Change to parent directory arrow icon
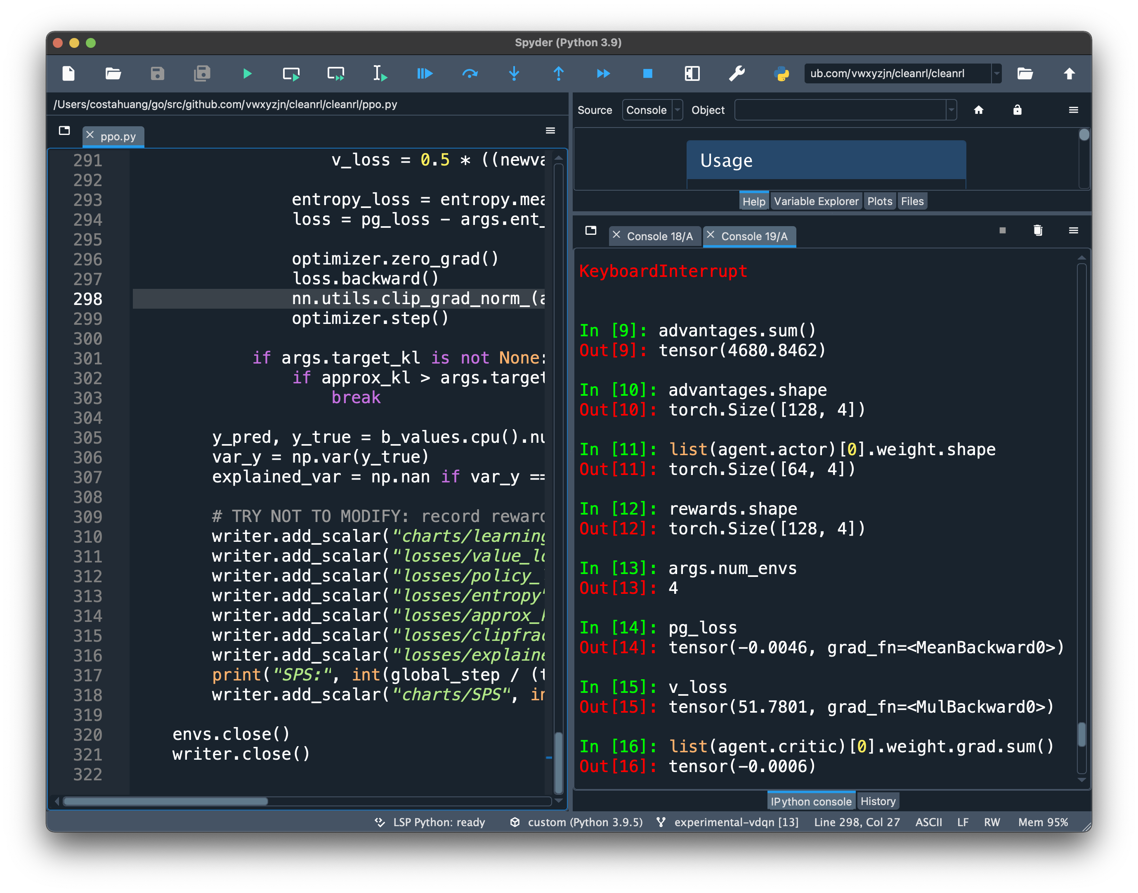The image size is (1138, 893). point(1070,74)
